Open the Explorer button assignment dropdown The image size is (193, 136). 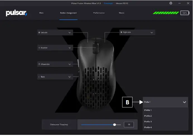55,48
